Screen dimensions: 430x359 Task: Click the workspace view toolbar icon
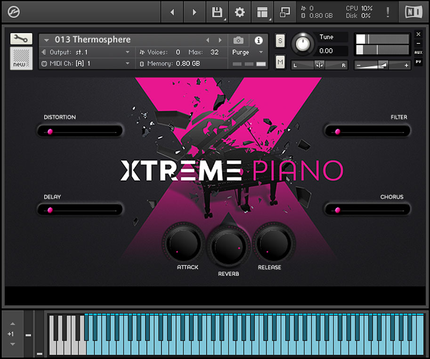pyautogui.click(x=262, y=12)
